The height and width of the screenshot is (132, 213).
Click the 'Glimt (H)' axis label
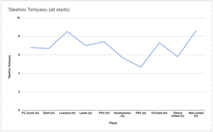pyautogui.click(x=49, y=113)
